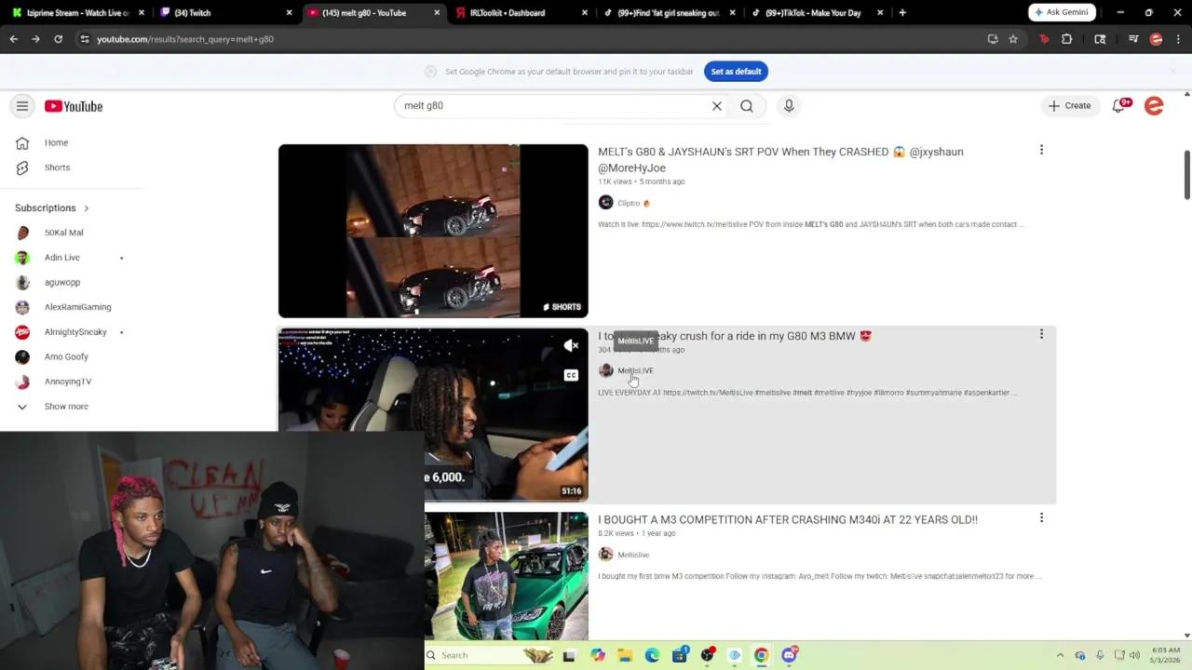Click Set as default button
This screenshot has width=1192, height=670.
[x=736, y=72]
